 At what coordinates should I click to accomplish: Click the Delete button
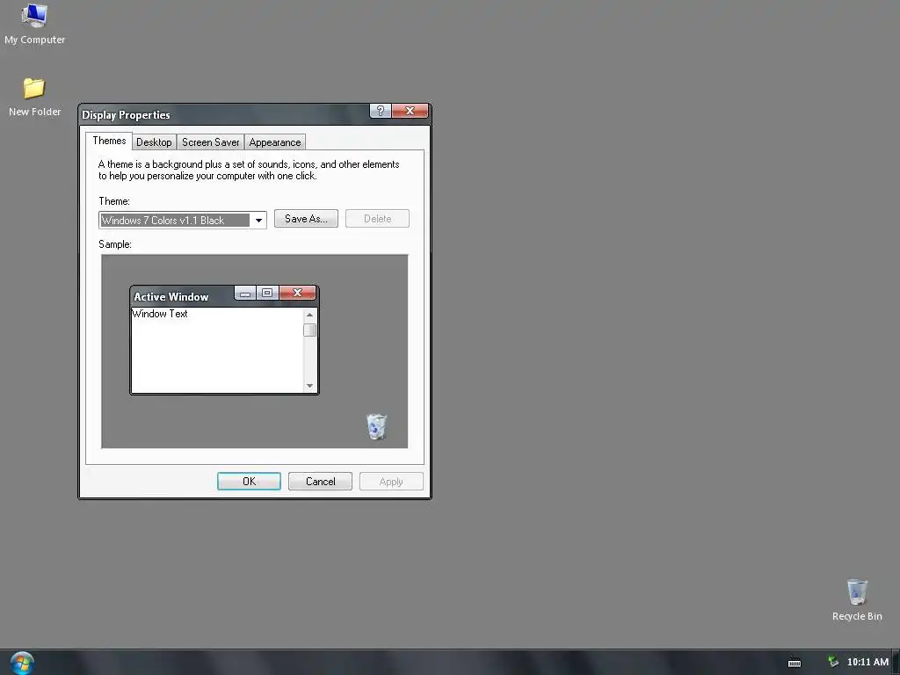point(377,219)
